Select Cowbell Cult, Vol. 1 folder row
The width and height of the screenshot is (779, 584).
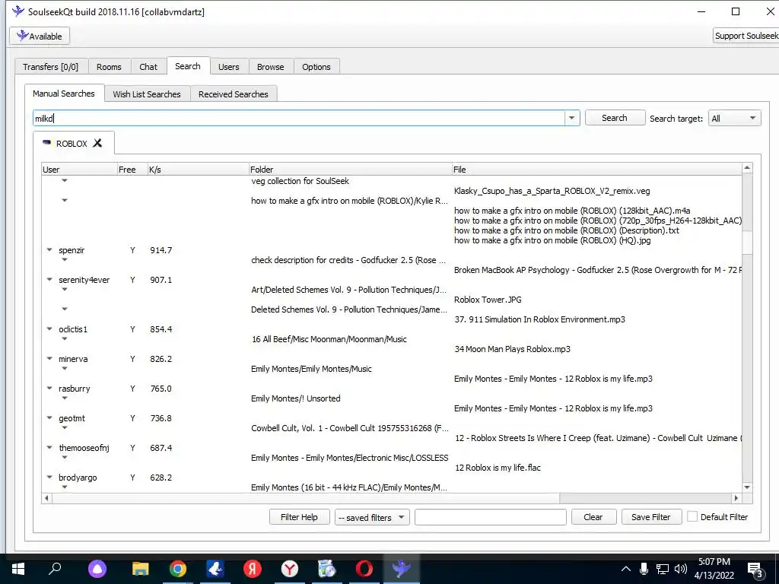tap(350, 428)
